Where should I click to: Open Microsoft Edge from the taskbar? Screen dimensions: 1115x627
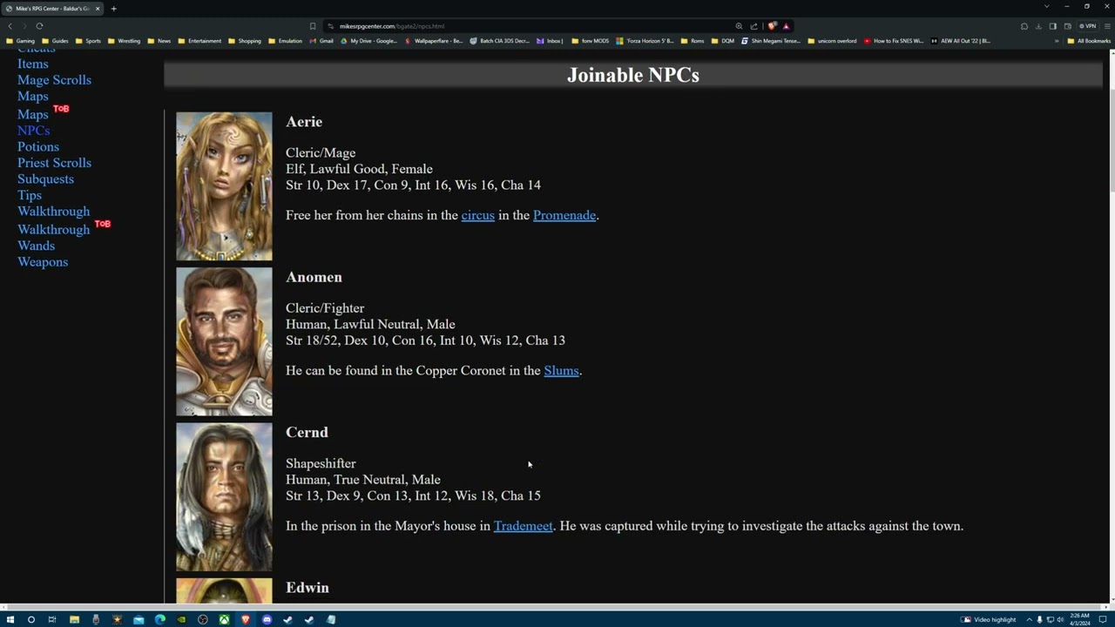[160, 619]
